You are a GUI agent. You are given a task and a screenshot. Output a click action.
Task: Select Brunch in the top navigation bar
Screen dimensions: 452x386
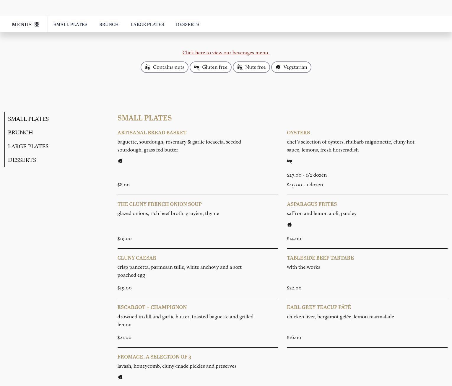(109, 25)
